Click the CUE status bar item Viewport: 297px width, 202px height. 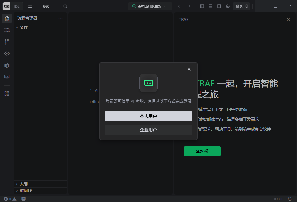coord(278,199)
